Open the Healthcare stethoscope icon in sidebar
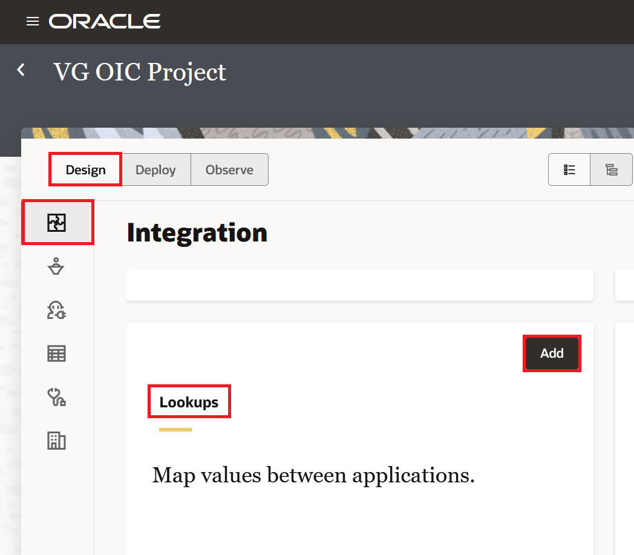The width and height of the screenshot is (634, 555). pyautogui.click(x=56, y=397)
